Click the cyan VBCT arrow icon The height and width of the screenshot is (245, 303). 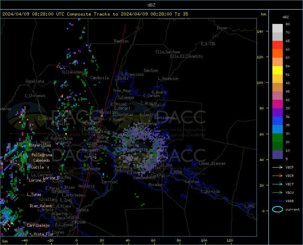pos(277,184)
